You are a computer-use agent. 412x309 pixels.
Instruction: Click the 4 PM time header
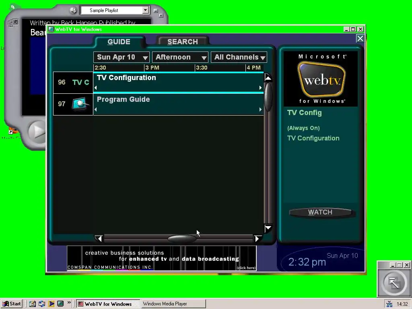tap(253, 68)
